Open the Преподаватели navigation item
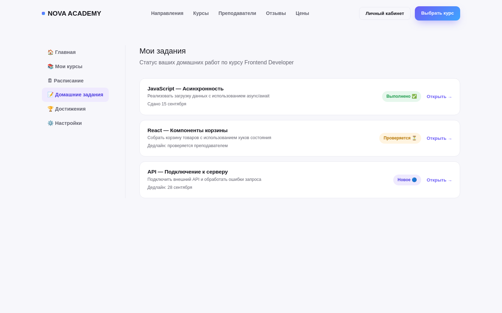502x313 pixels. point(237,13)
